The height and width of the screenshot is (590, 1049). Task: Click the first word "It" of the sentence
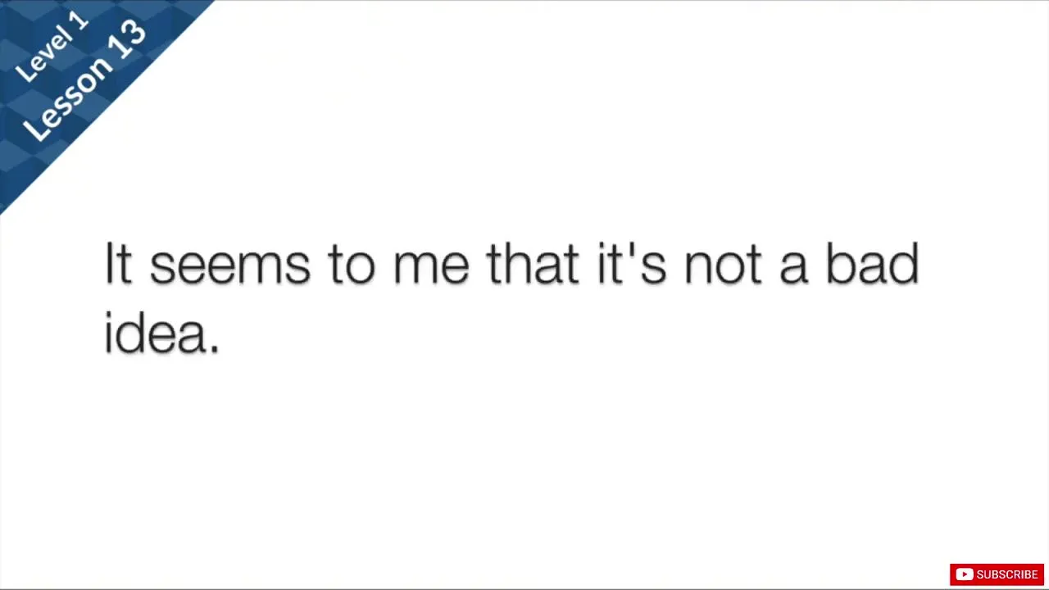coord(118,264)
